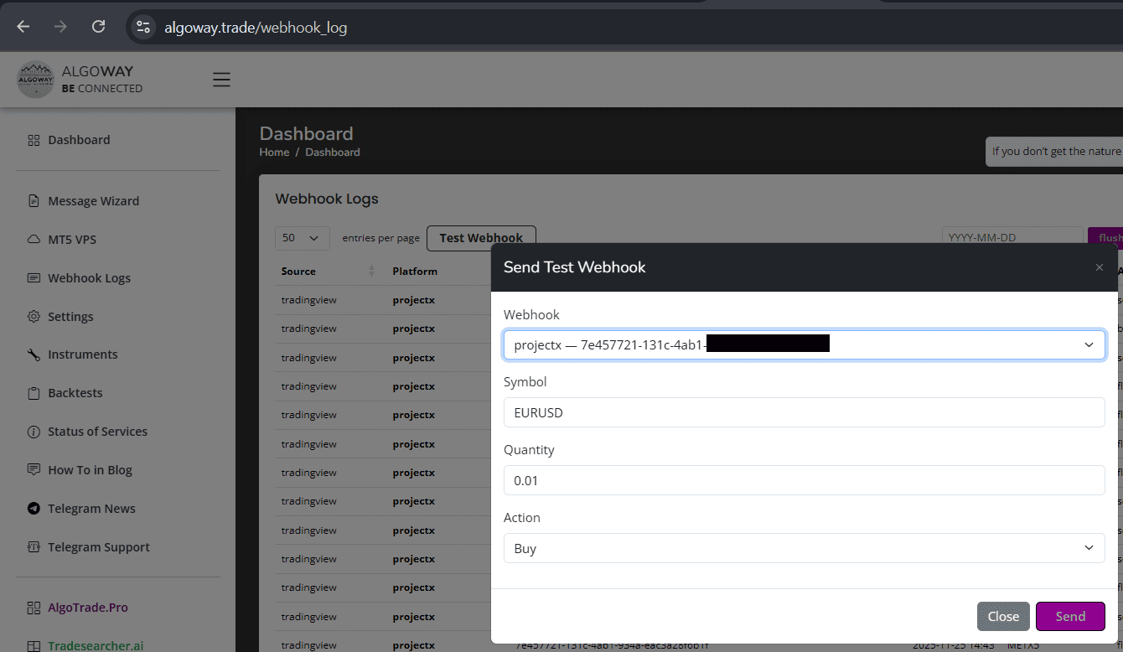The width and height of the screenshot is (1123, 652).
Task: Go to Home via the breadcrumb
Action: point(274,152)
